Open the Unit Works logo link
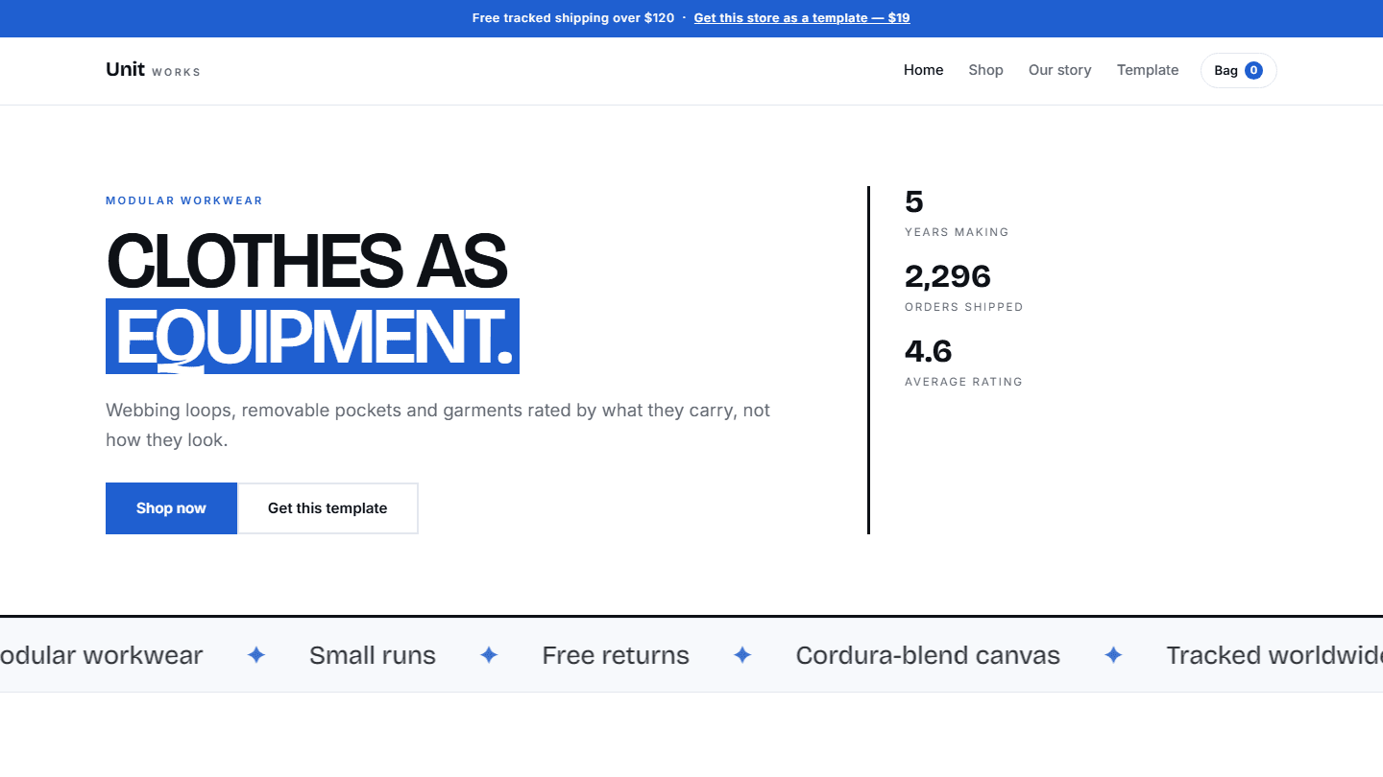This screenshot has width=1383, height=777. tap(153, 70)
